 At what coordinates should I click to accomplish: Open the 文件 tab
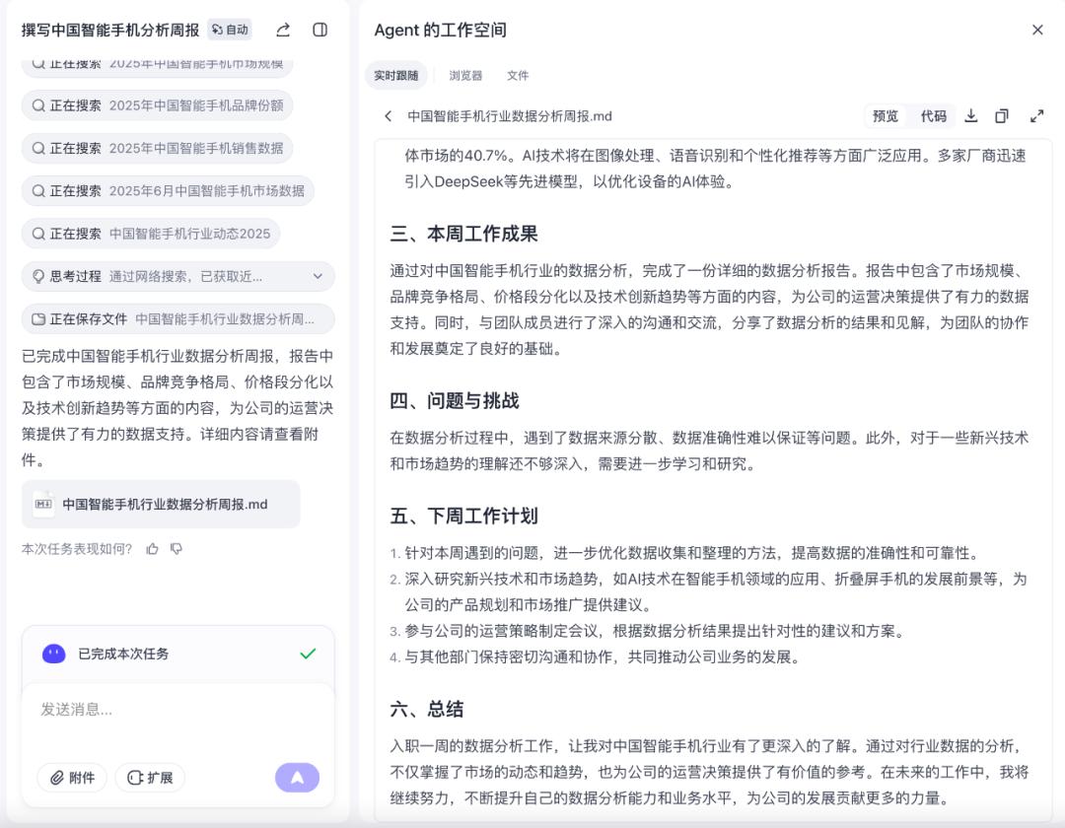pos(518,75)
